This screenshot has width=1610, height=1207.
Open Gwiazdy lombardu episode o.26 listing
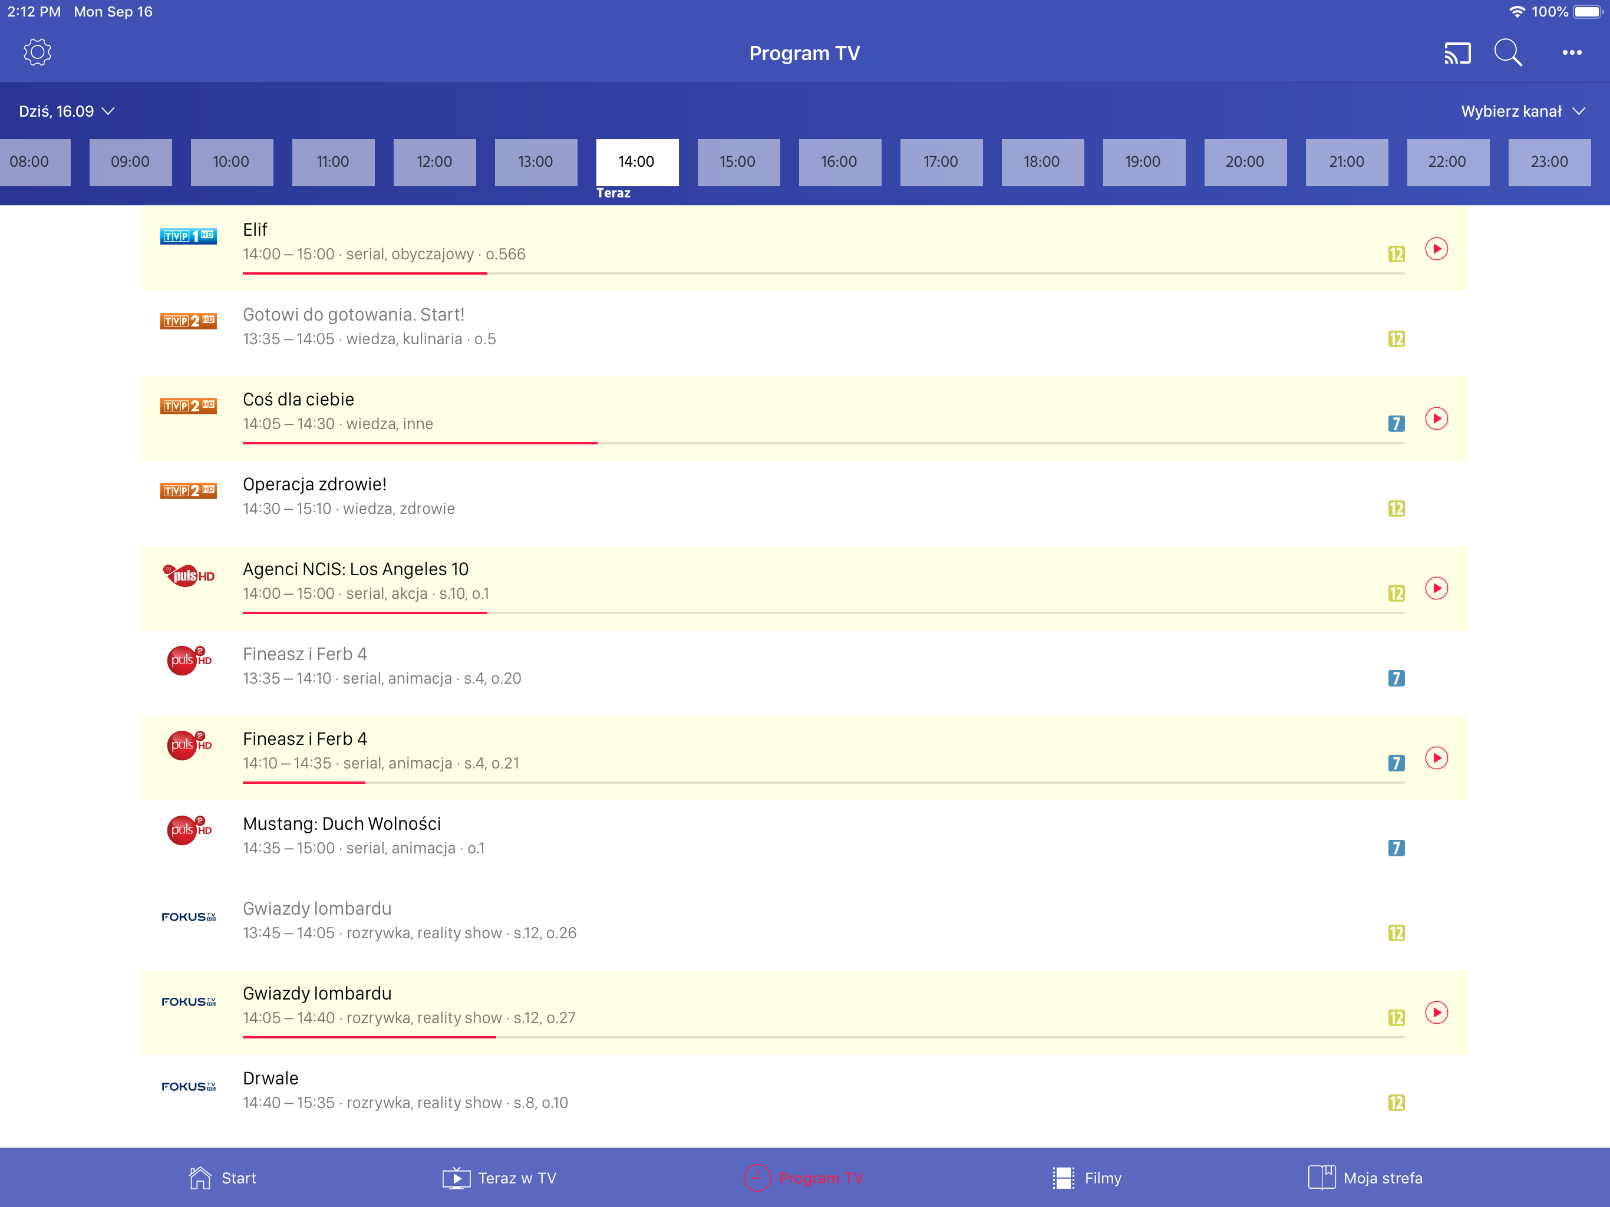(804, 928)
